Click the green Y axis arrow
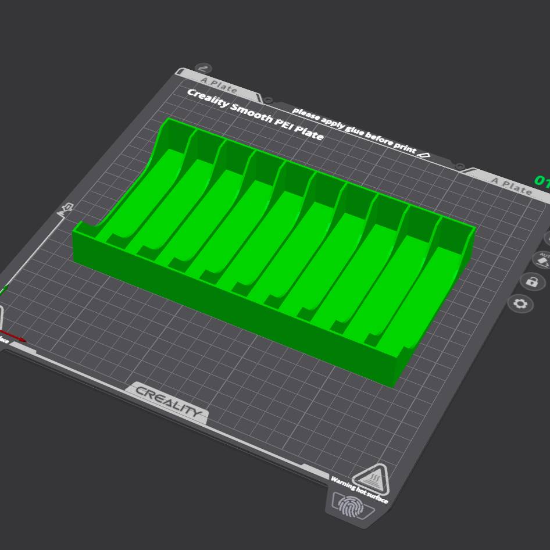 click(x=3, y=290)
